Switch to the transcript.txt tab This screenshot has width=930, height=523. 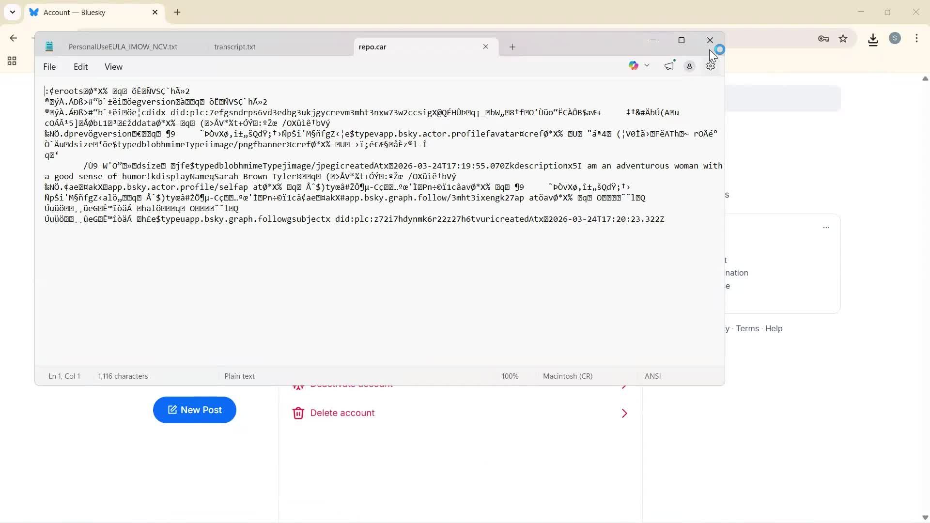coord(234,47)
